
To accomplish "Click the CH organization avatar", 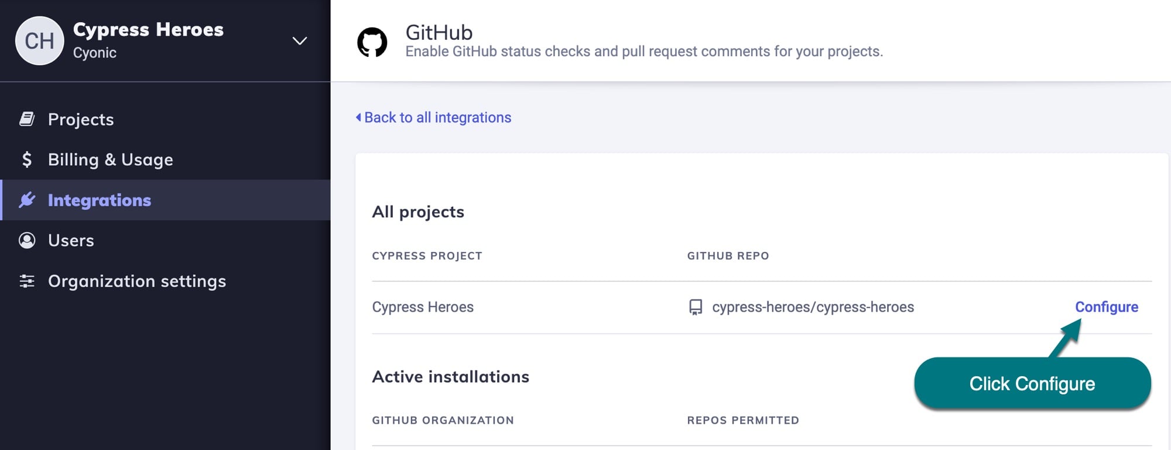I will (39, 40).
